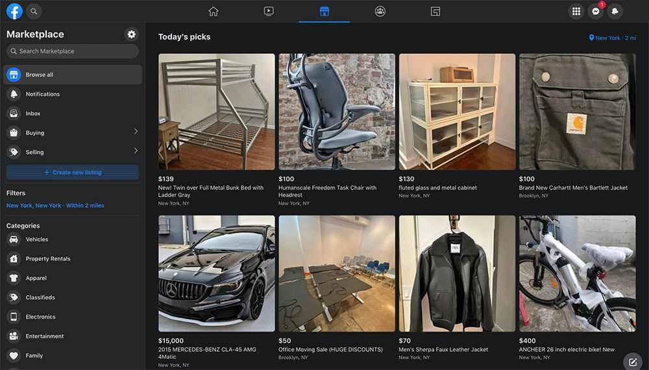The width and height of the screenshot is (649, 370).
Task: Open the Gaming tab icon
Action: tap(435, 11)
